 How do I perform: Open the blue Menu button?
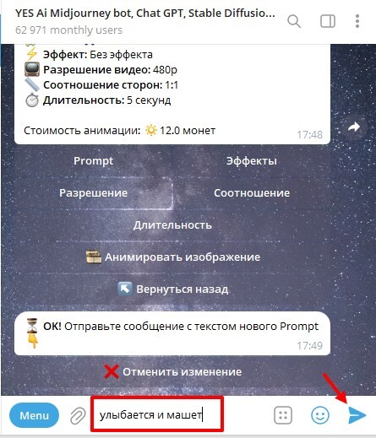(x=34, y=415)
